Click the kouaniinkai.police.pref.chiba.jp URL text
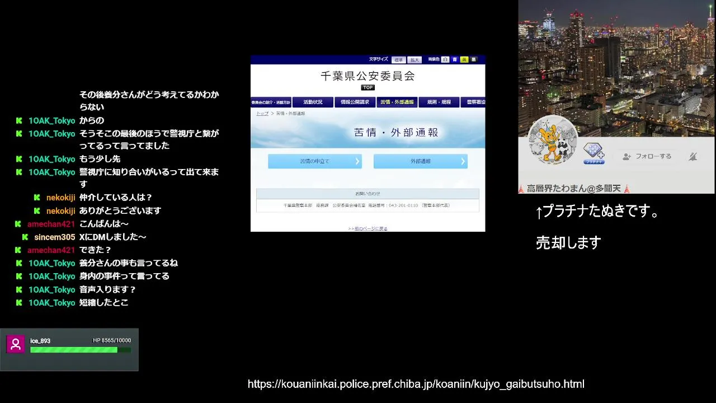 pos(416,384)
